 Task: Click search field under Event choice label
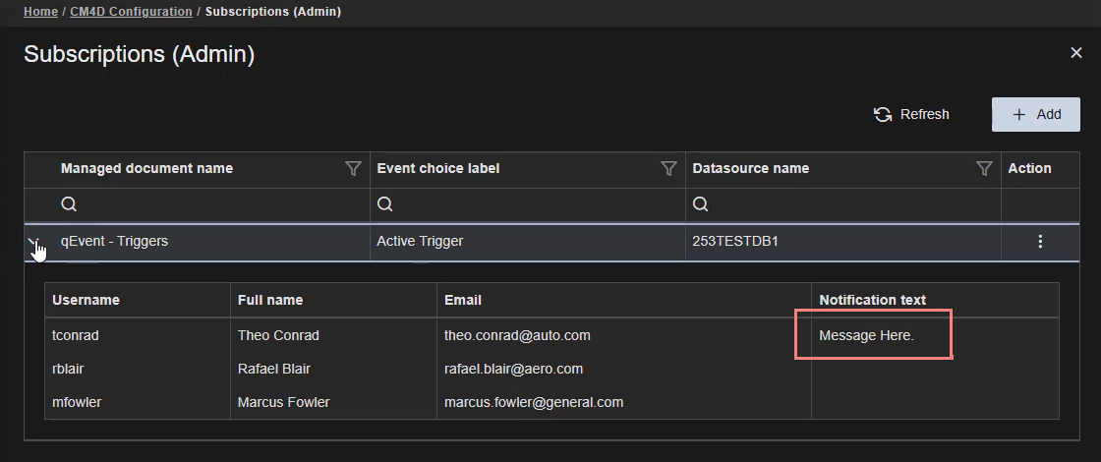tap(526, 204)
